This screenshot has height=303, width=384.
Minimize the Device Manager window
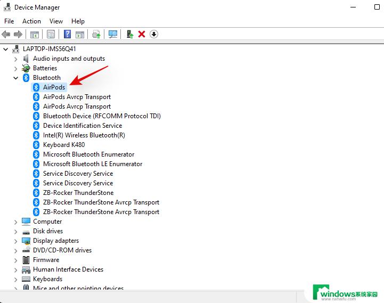(353, 7)
